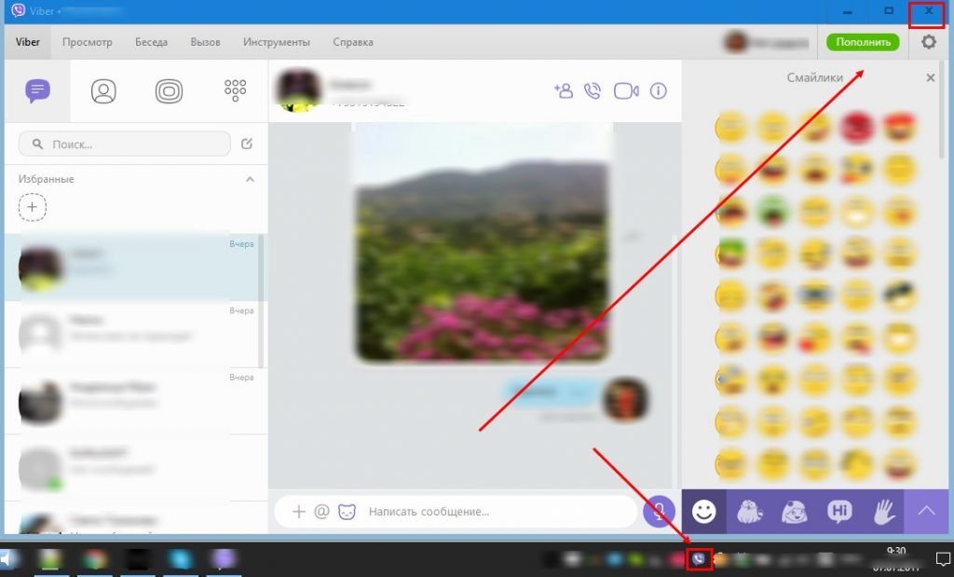
Task: Add participant to the conversation
Action: click(563, 90)
